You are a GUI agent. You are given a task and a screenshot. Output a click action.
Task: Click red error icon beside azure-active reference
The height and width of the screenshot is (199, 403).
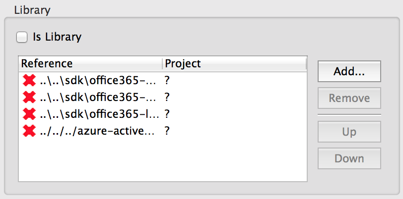(x=29, y=131)
